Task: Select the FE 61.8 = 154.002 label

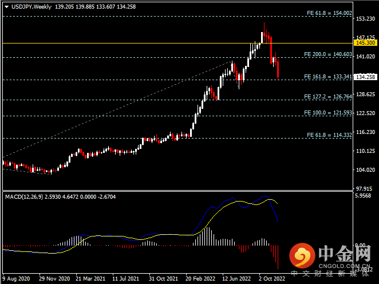Action: click(327, 13)
